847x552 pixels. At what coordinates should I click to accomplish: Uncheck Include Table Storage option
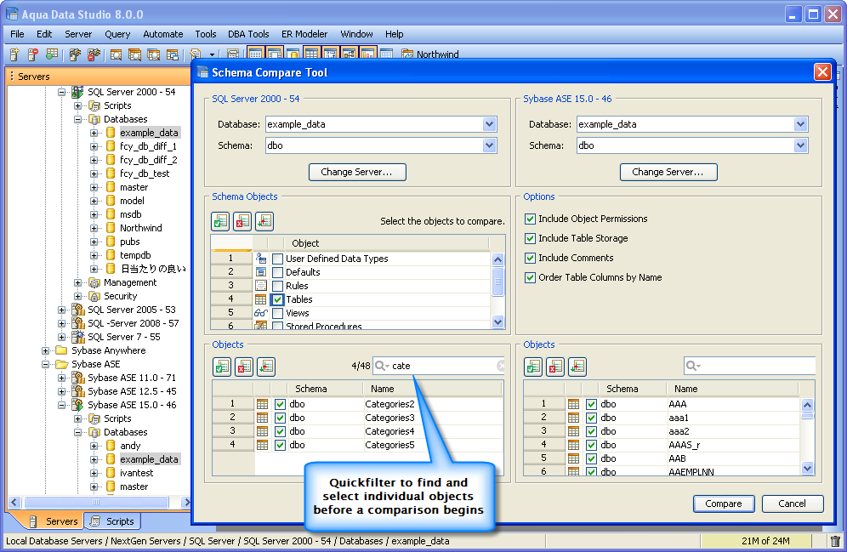pos(530,238)
